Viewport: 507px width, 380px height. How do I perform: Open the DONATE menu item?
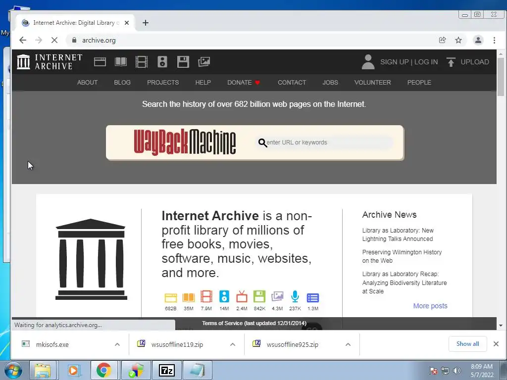[x=244, y=83]
